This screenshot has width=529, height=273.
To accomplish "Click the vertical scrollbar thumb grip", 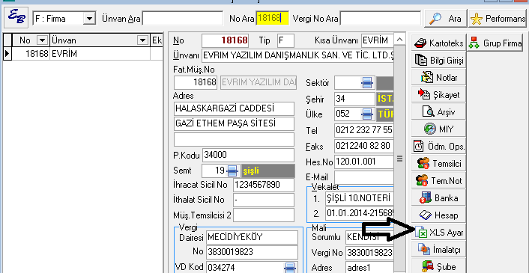I will (x=399, y=159).
